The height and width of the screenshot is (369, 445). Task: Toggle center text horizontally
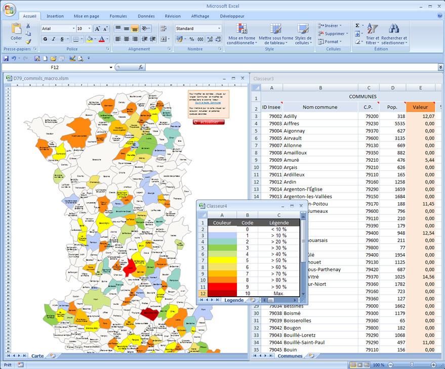(x=127, y=39)
